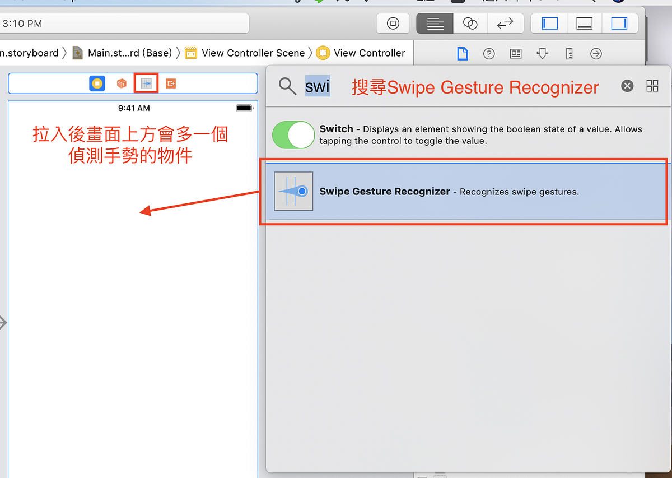Viewport: 672px width, 478px height.
Task: Show the Debug area
Action: 585,23
